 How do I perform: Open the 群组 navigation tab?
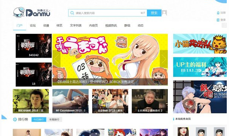pyautogui.click(x=127, y=26)
